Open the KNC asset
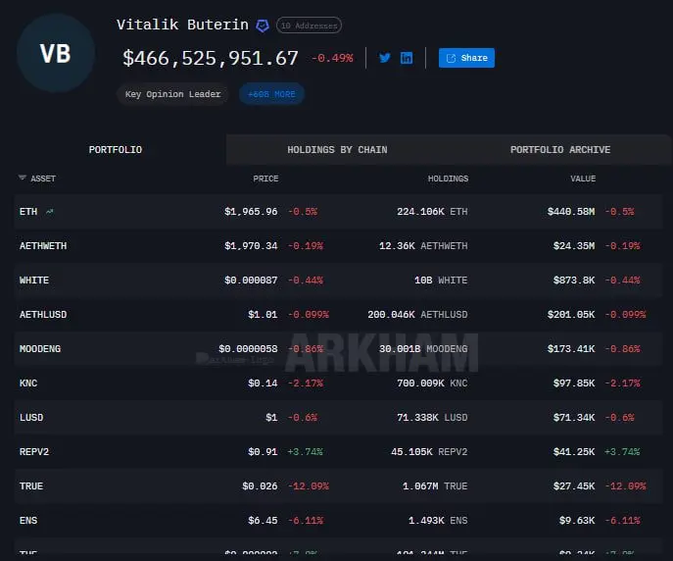673x561 pixels. pos(28,383)
